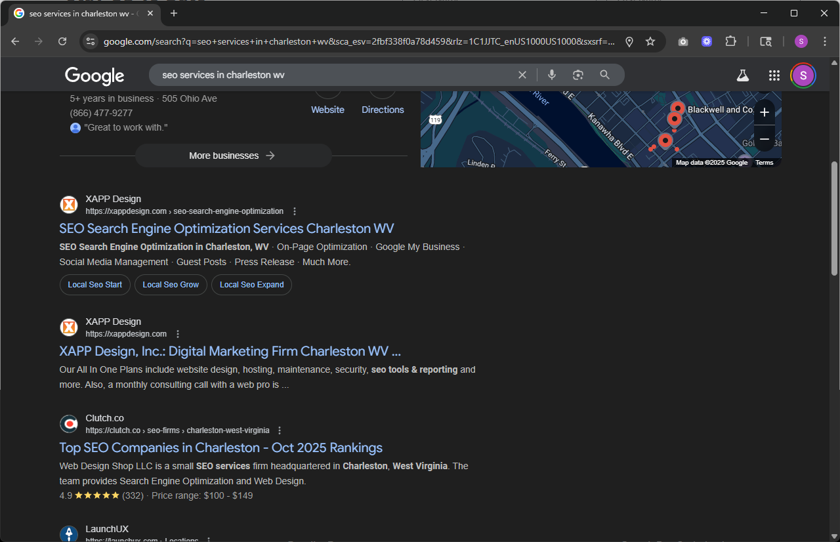Screen dimensions: 840x542
Task: Clear the search box with X icon
Action: (x=522, y=75)
